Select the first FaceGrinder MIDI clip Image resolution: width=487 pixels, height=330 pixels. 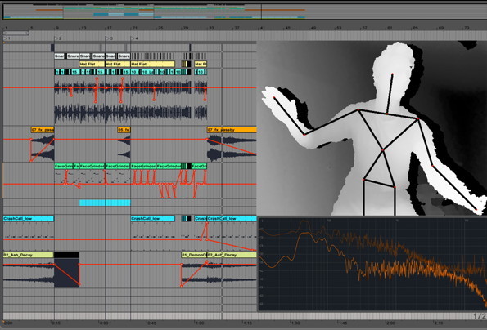click(x=63, y=167)
